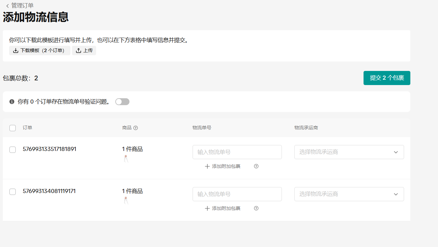438x247 pixels.
Task: Submit packages with 提交 2 个包裹 button
Action: [x=386, y=78]
